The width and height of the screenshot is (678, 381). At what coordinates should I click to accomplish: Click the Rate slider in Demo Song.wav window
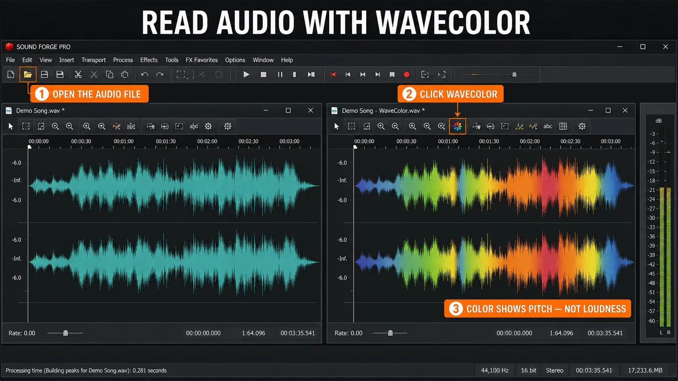coord(65,333)
